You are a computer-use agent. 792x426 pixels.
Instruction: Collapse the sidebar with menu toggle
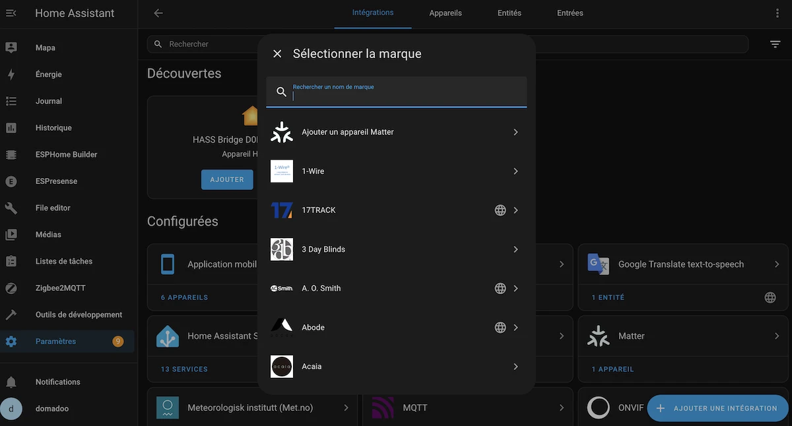coord(11,13)
